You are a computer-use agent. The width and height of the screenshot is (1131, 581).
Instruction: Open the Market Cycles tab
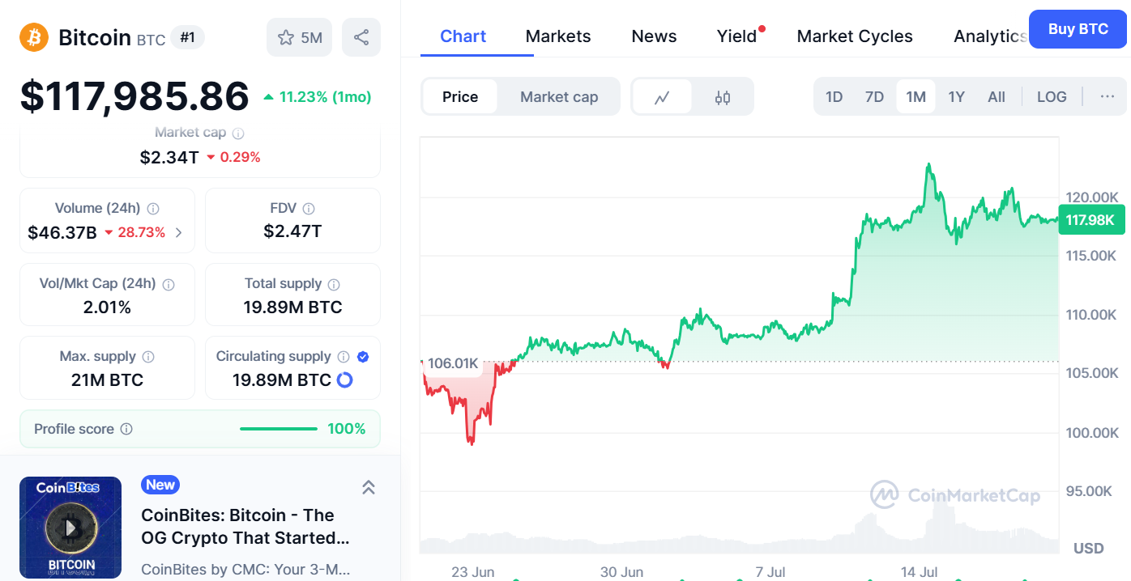(855, 36)
